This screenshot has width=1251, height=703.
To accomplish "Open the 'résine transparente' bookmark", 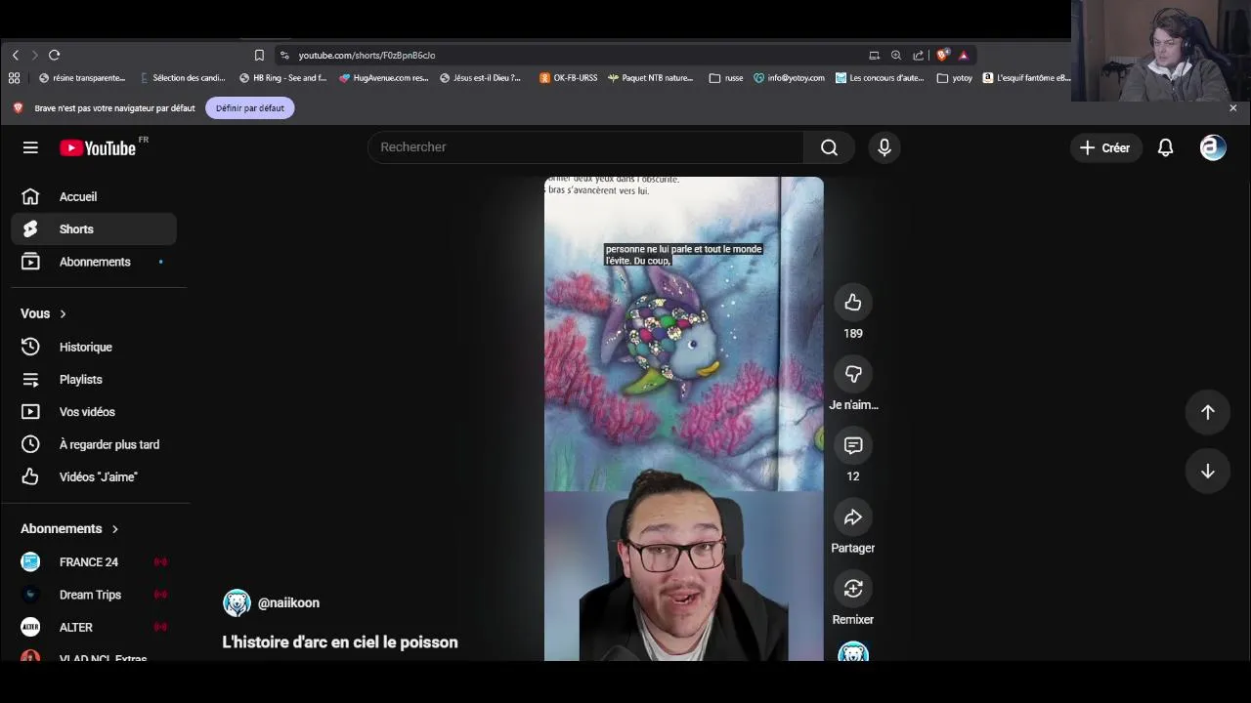I will pyautogui.click(x=82, y=78).
